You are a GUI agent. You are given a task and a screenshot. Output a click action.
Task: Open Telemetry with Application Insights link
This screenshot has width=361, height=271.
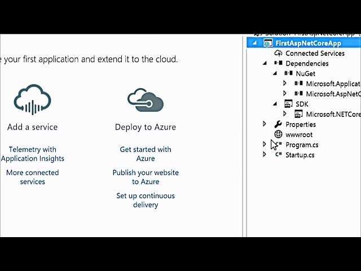[x=33, y=154]
